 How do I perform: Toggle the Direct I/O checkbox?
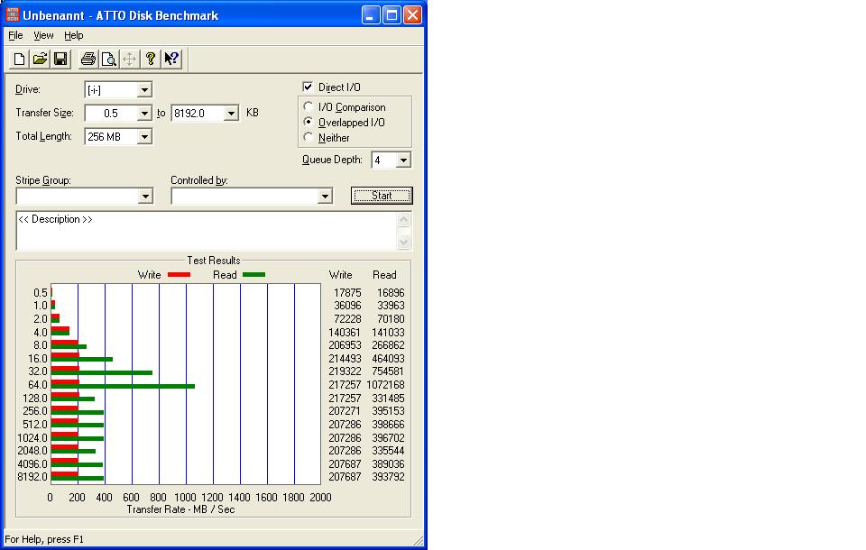[x=308, y=87]
